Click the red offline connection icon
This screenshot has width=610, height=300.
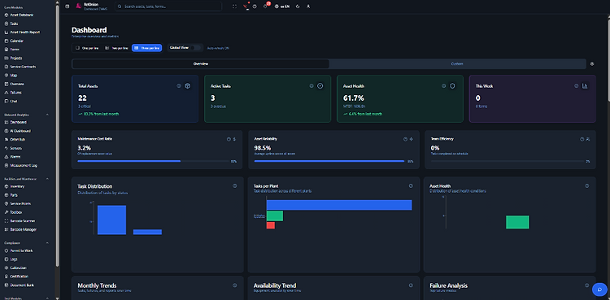click(x=246, y=7)
